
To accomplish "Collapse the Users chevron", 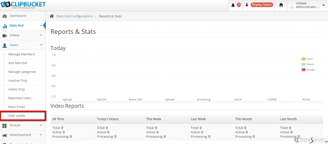I will 41,45.
